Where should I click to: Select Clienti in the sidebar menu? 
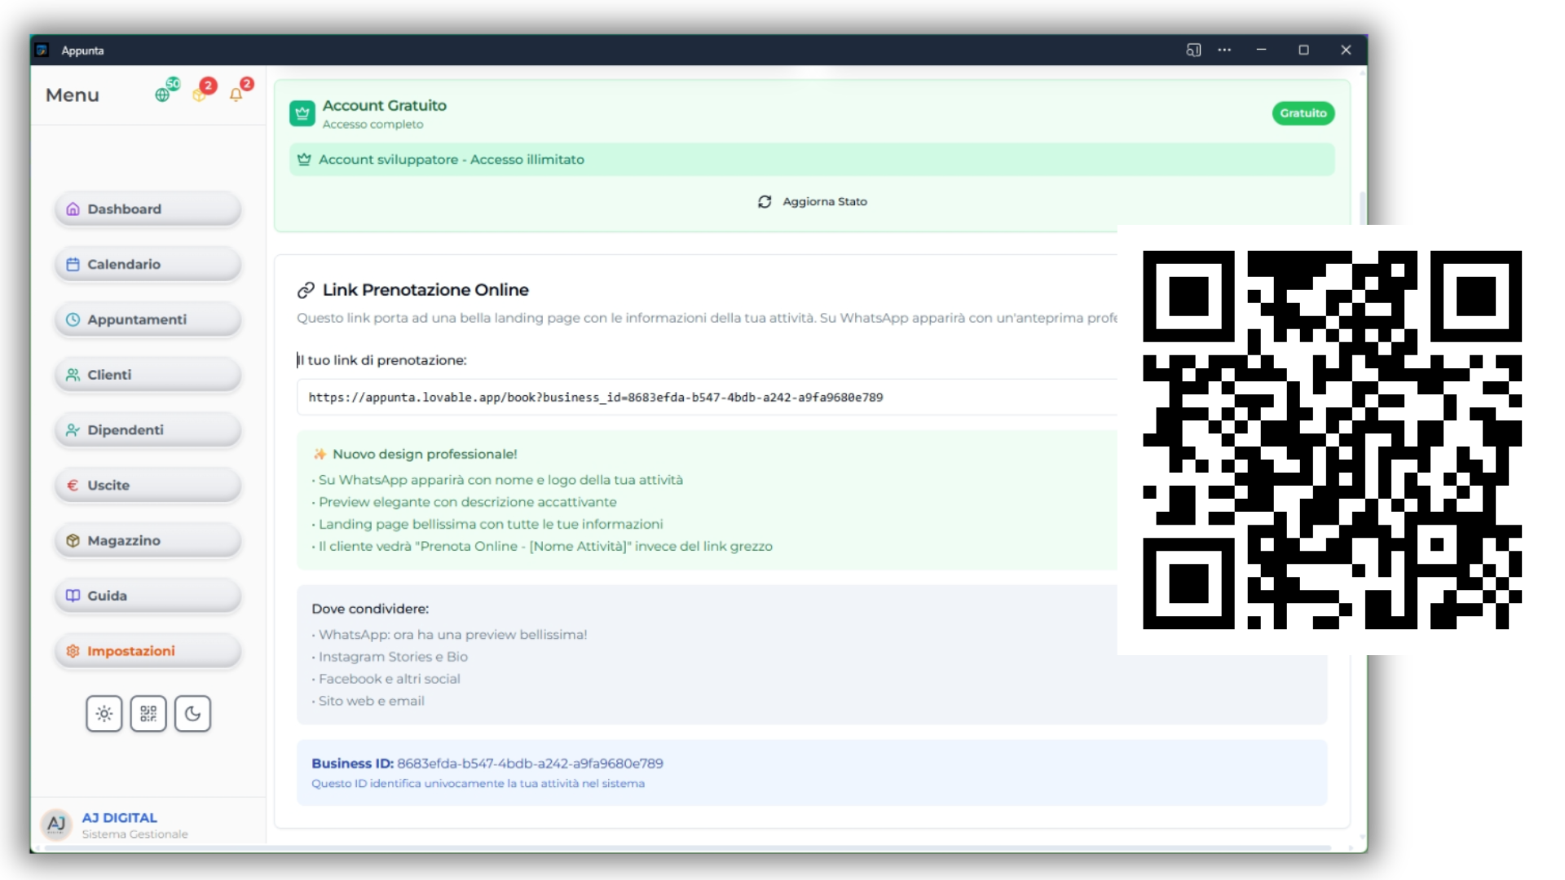pos(148,375)
